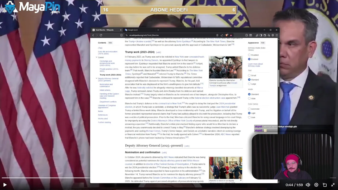Open a new browser tab
This screenshot has width=338, height=190.
158,30
